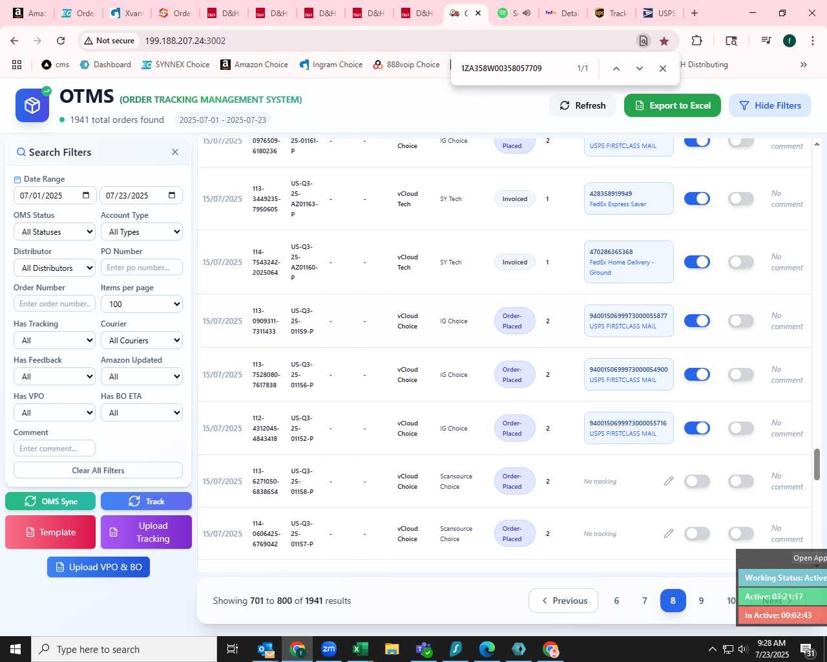827x662 pixels.
Task: Open Excel from the taskbar
Action: 360,649
